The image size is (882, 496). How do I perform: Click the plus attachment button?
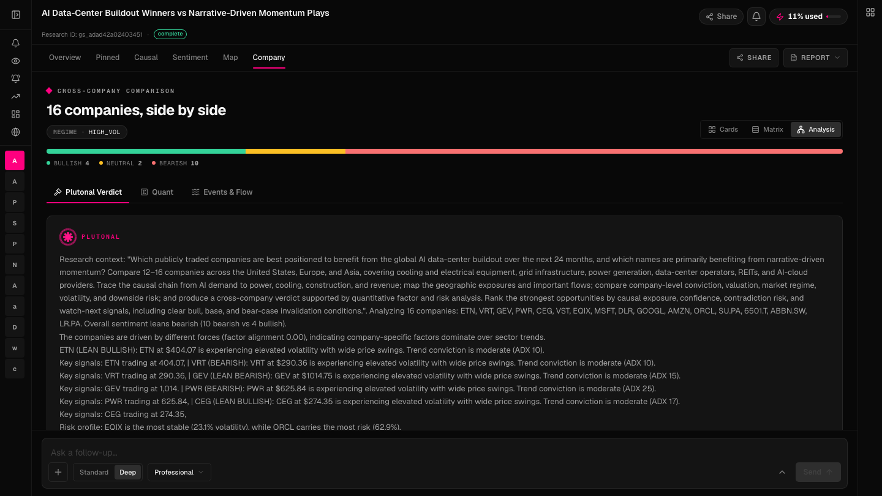58,472
